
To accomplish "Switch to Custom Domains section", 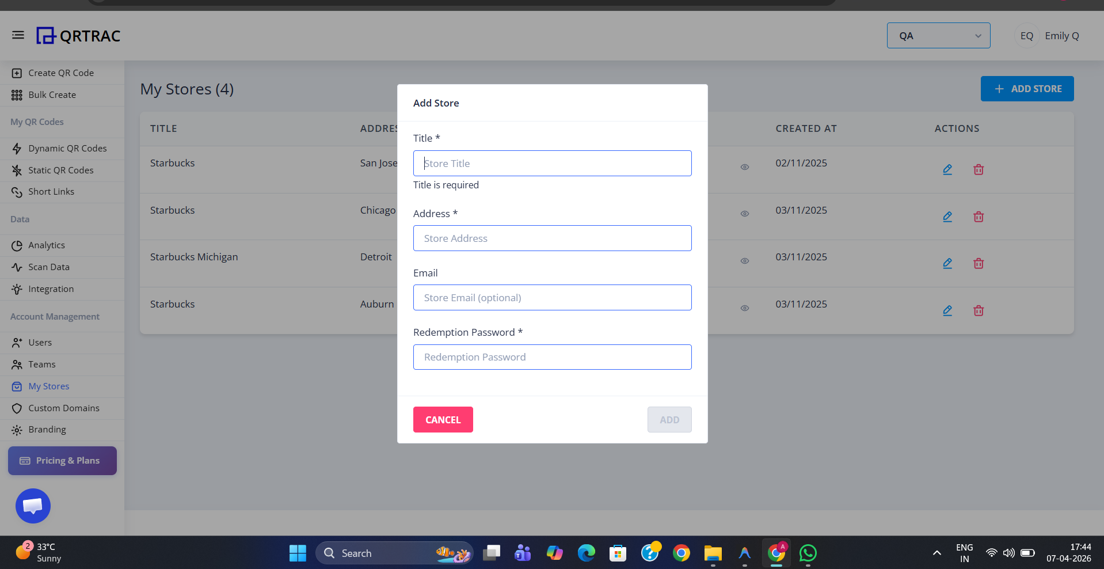I will (x=63, y=408).
